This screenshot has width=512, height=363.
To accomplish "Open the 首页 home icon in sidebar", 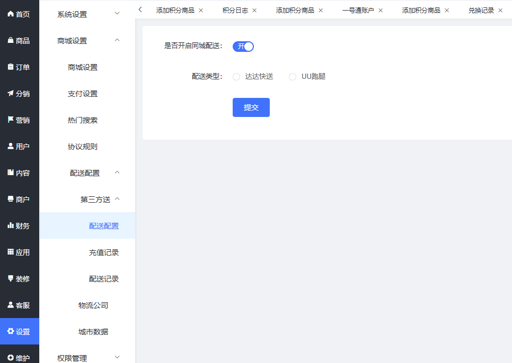I will 11,14.
